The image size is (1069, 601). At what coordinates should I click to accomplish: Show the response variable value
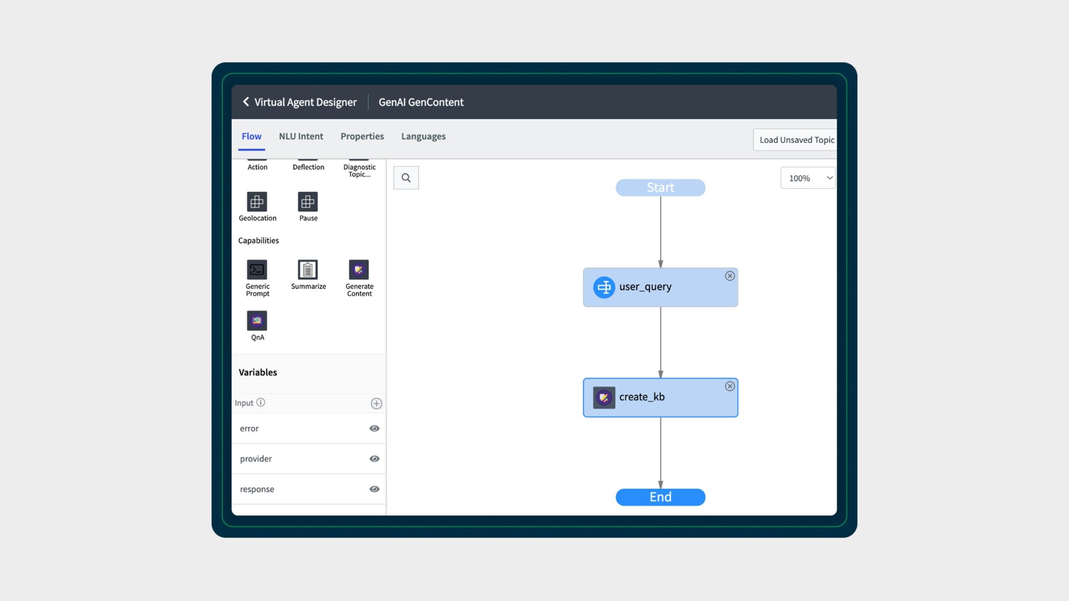point(374,489)
